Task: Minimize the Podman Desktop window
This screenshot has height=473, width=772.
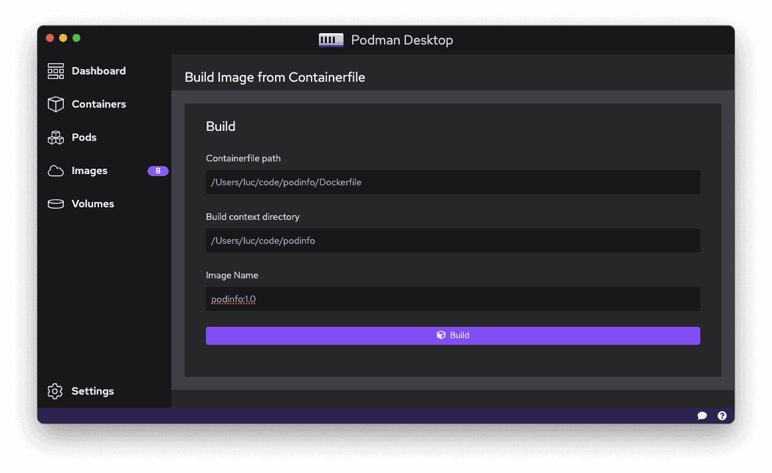Action: tap(63, 38)
